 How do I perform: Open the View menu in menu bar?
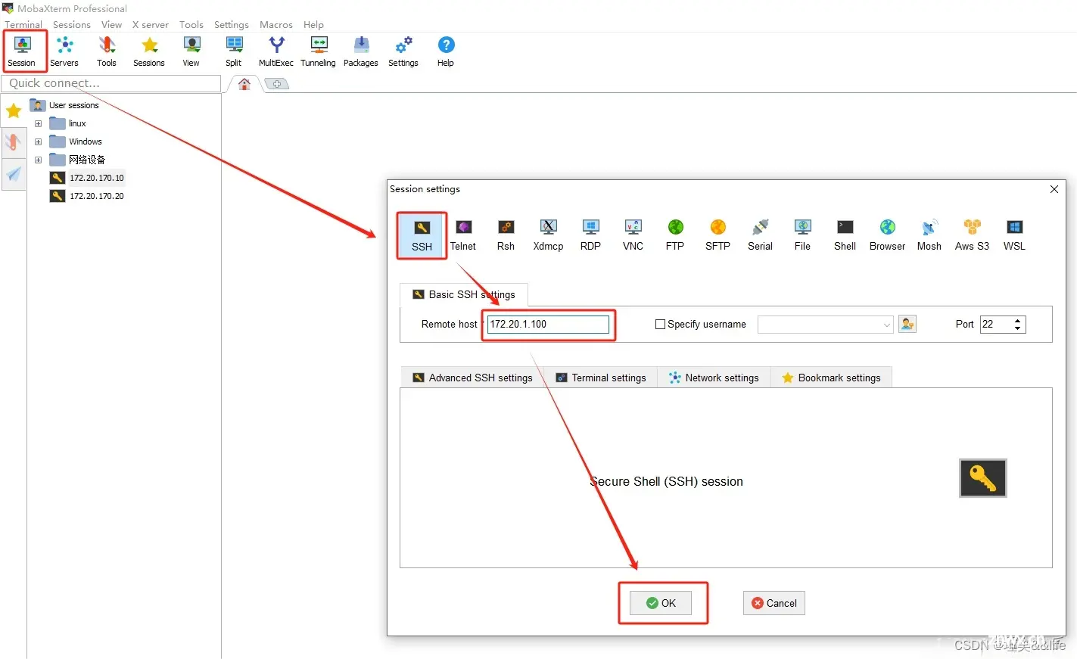111,24
